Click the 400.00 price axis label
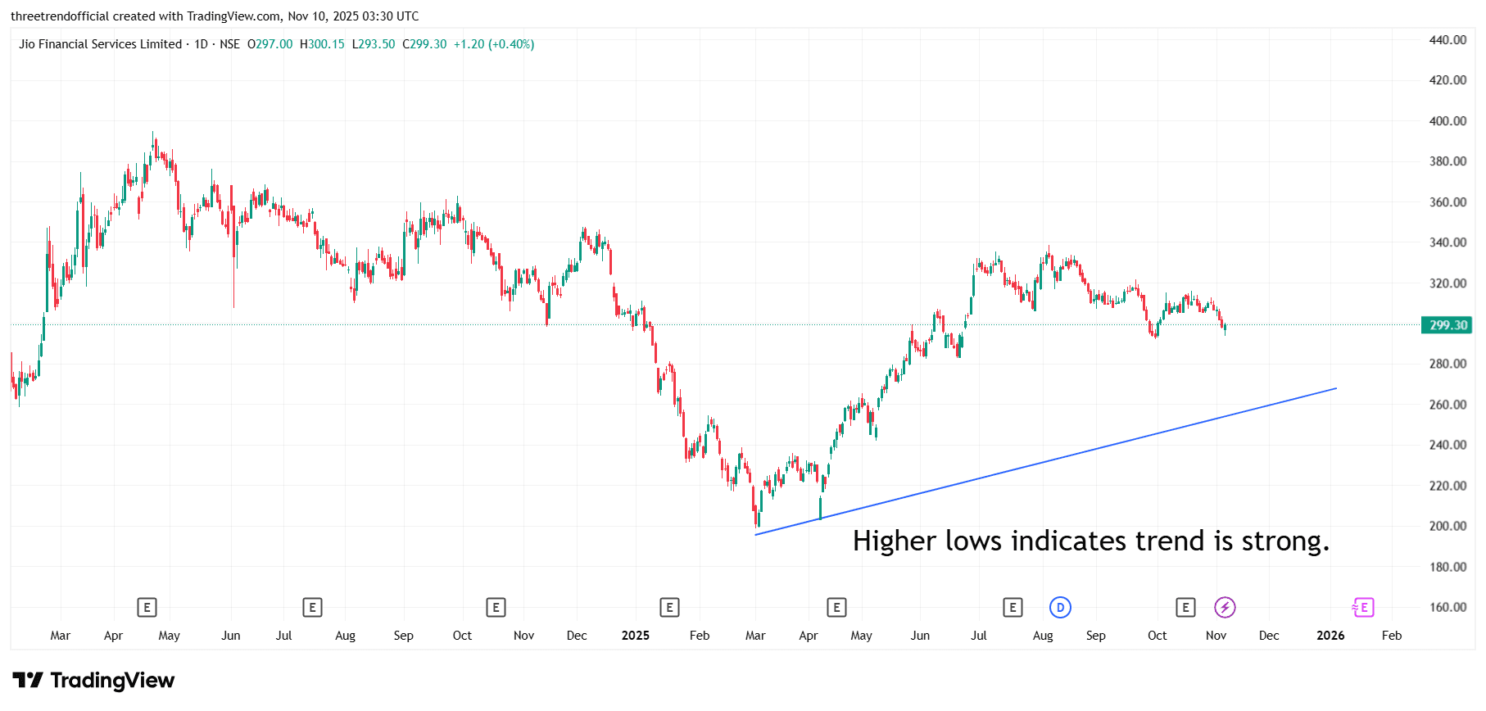Image resolution: width=1486 pixels, height=711 pixels. (x=1447, y=121)
